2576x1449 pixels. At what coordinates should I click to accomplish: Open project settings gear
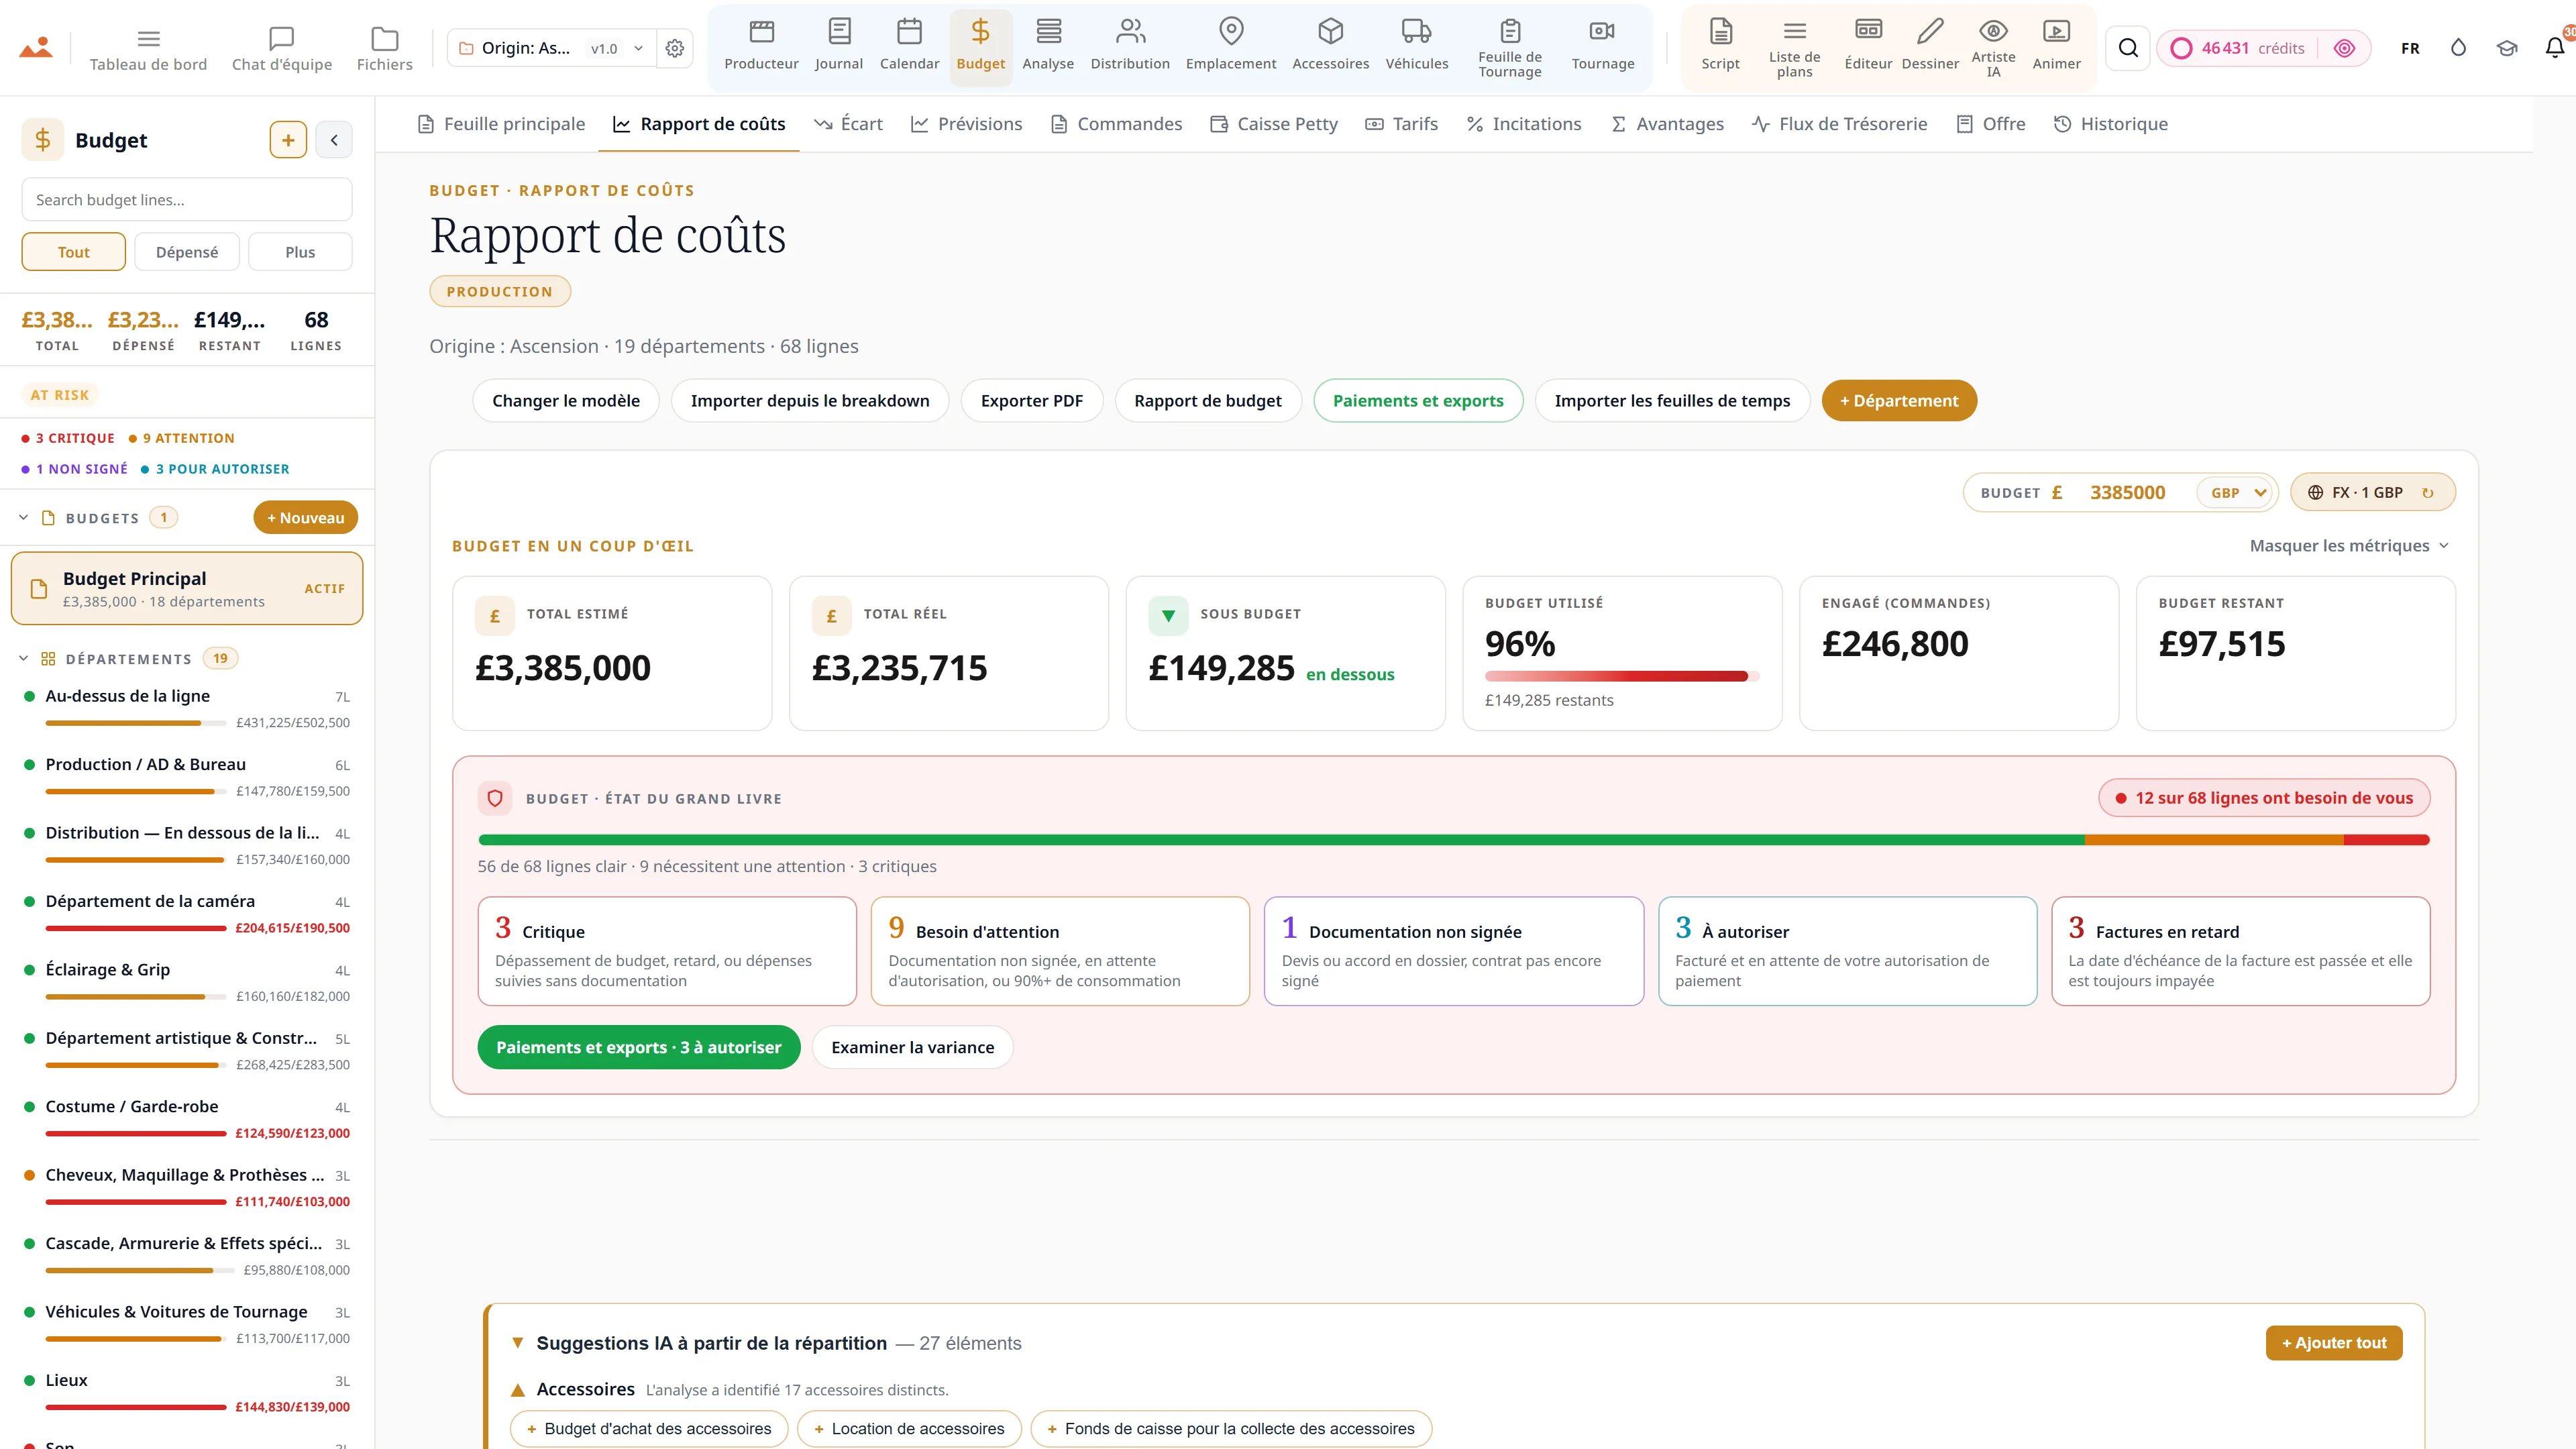(675, 48)
